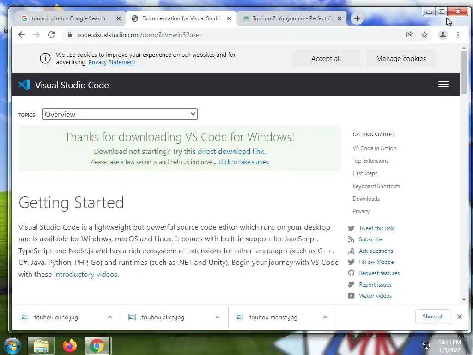
Task: Click the page vertical scrollbar thumb
Action: point(464,73)
